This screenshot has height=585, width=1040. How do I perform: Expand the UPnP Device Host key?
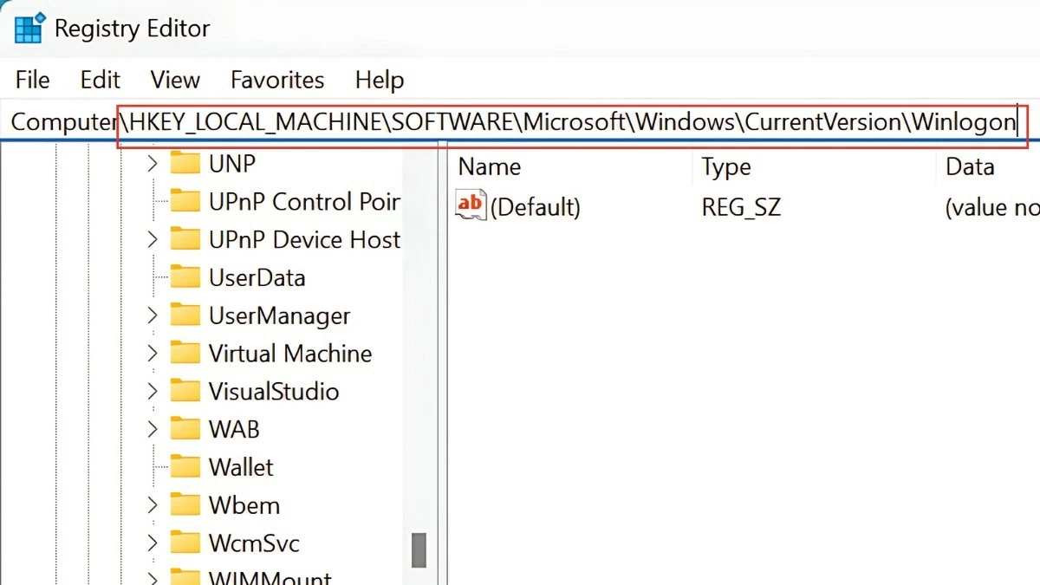coord(152,239)
